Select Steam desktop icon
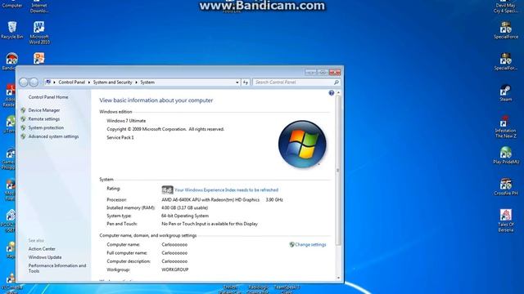The width and height of the screenshot is (524, 294). (x=506, y=93)
